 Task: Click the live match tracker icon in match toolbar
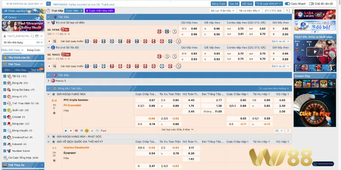point(76,131)
